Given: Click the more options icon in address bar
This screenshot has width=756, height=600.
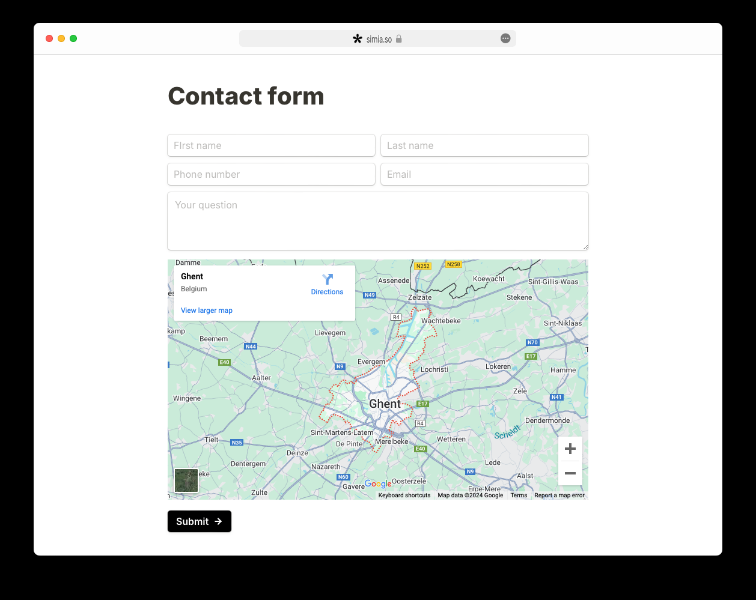Looking at the screenshot, I should pos(505,38).
